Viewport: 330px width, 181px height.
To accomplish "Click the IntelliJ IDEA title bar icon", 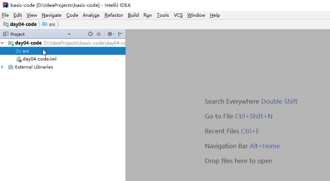I will (x=5, y=5).
